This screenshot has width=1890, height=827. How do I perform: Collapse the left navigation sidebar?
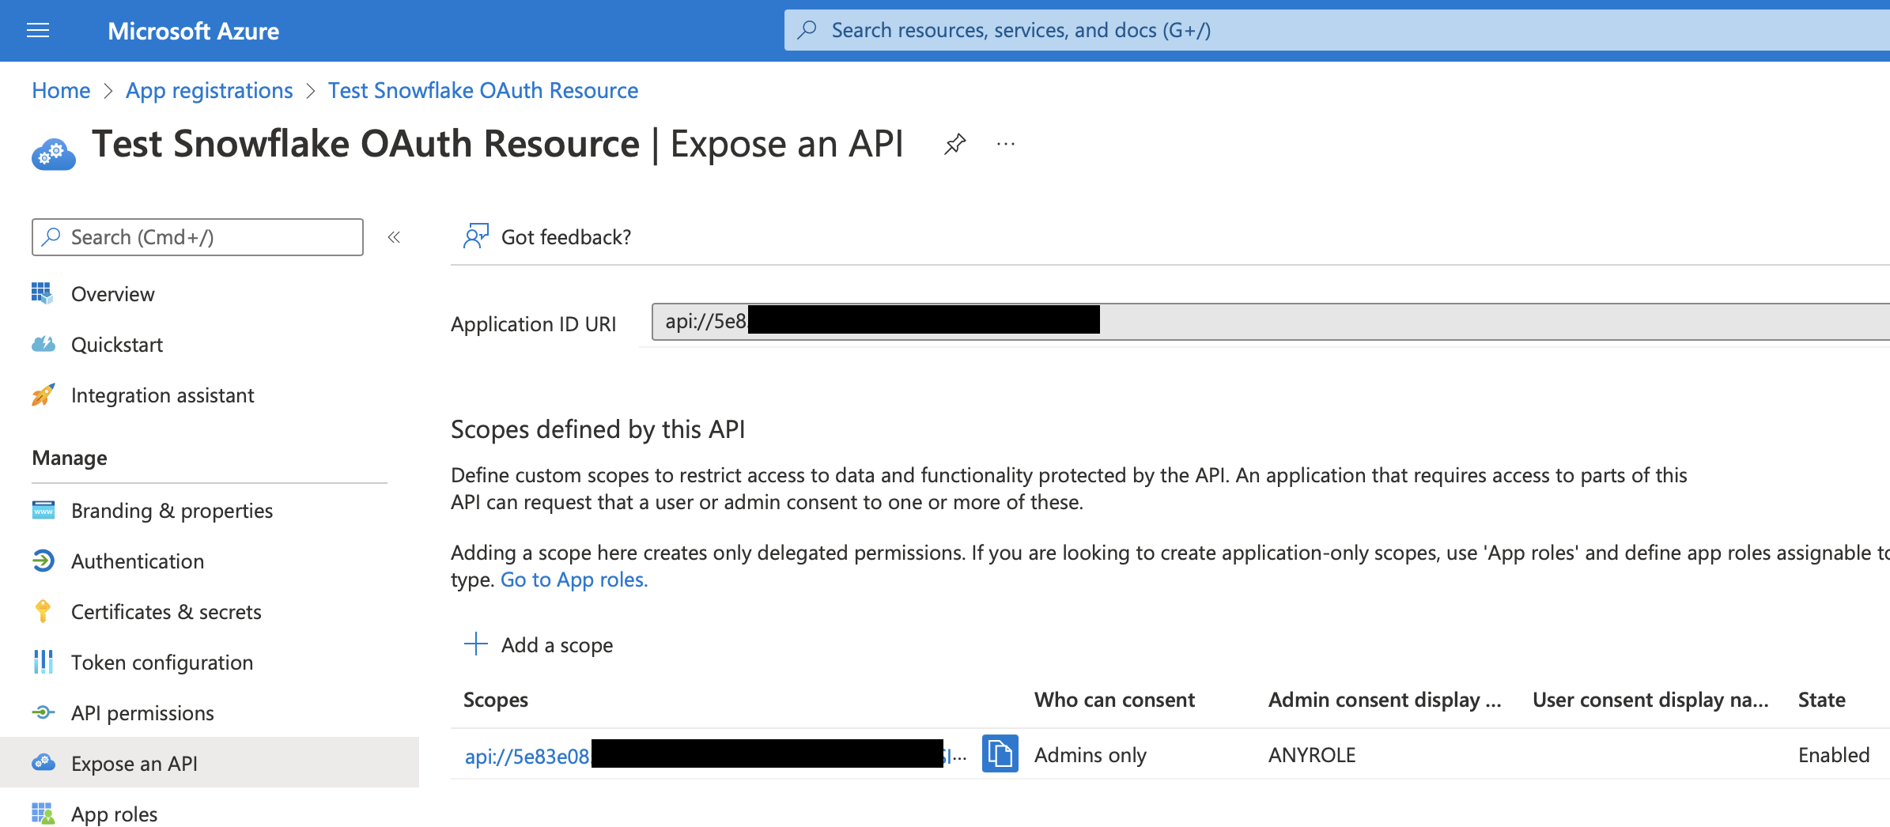click(x=394, y=237)
